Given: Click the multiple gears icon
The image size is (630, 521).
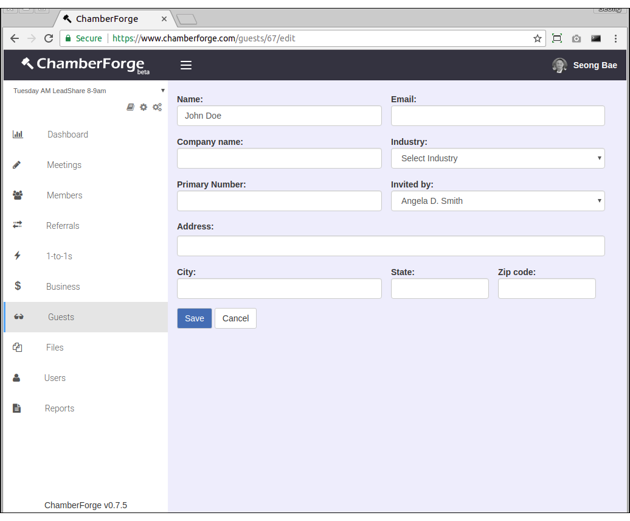Looking at the screenshot, I should pos(157,107).
